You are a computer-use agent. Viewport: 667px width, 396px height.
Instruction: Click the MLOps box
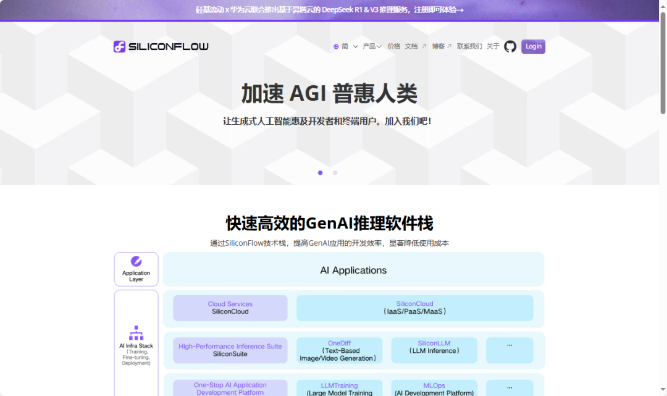pos(434,388)
